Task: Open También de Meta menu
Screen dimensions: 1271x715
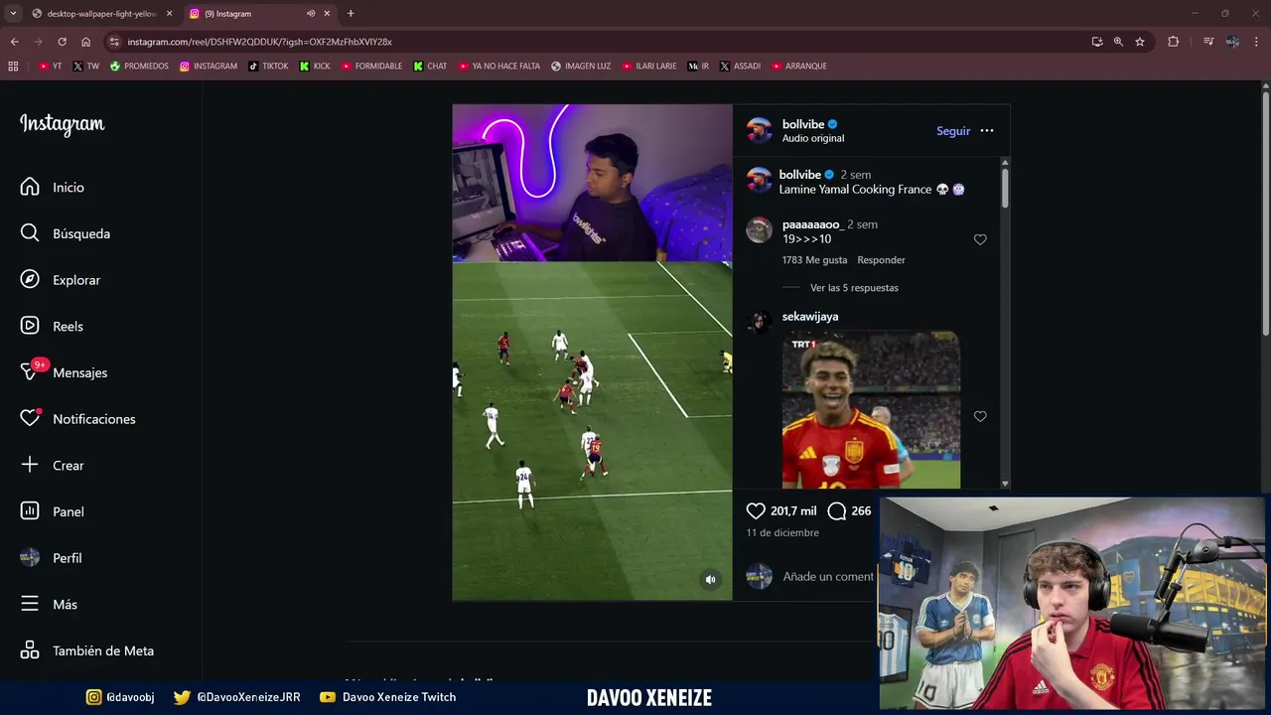Action: [x=87, y=650]
